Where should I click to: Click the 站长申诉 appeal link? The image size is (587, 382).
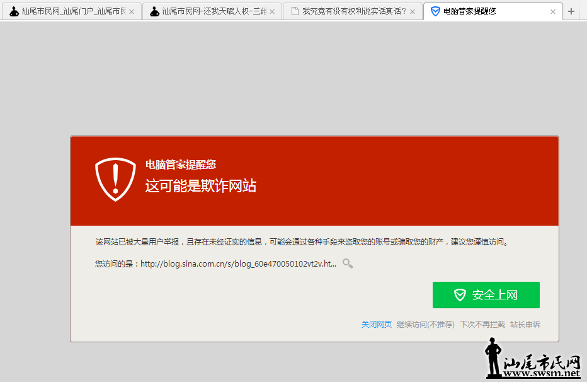pyautogui.click(x=525, y=324)
